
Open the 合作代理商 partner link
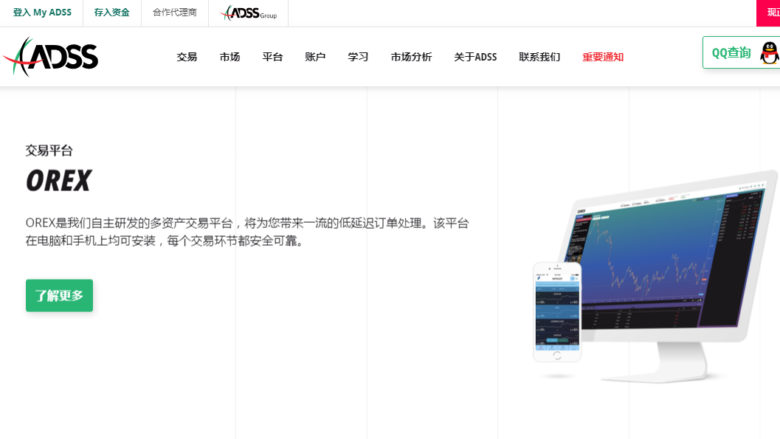(x=175, y=13)
